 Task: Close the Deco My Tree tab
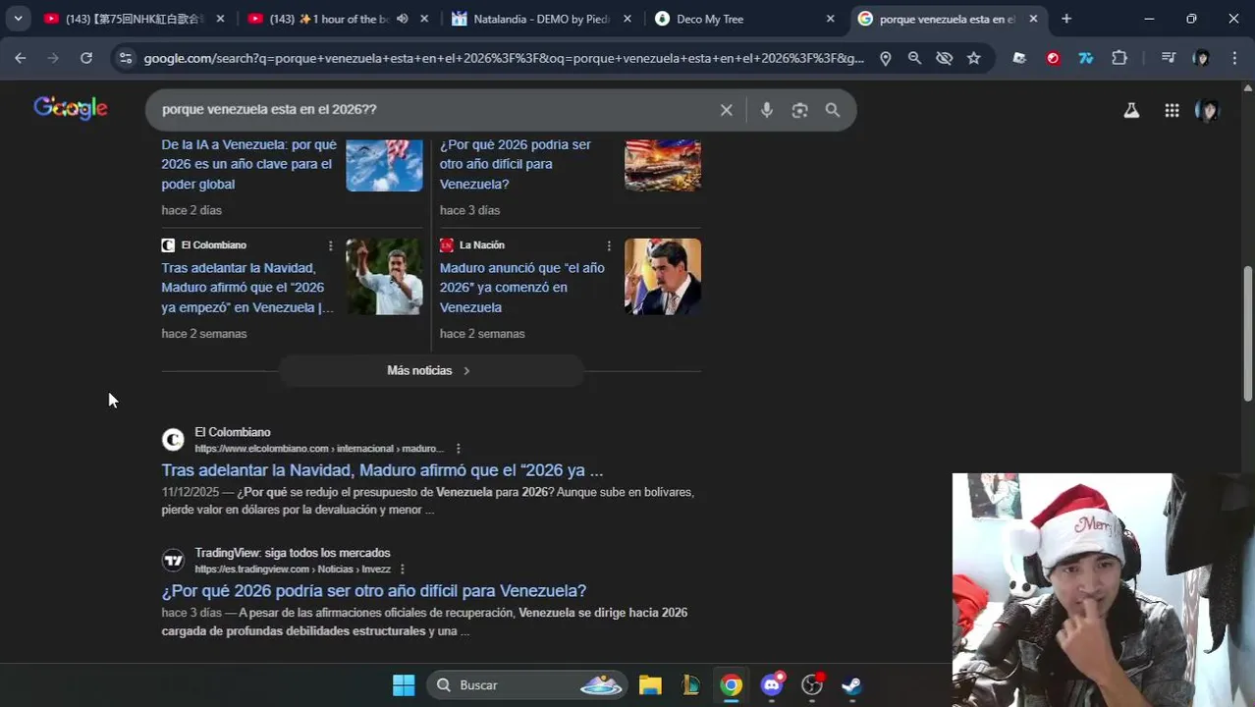[830, 19]
